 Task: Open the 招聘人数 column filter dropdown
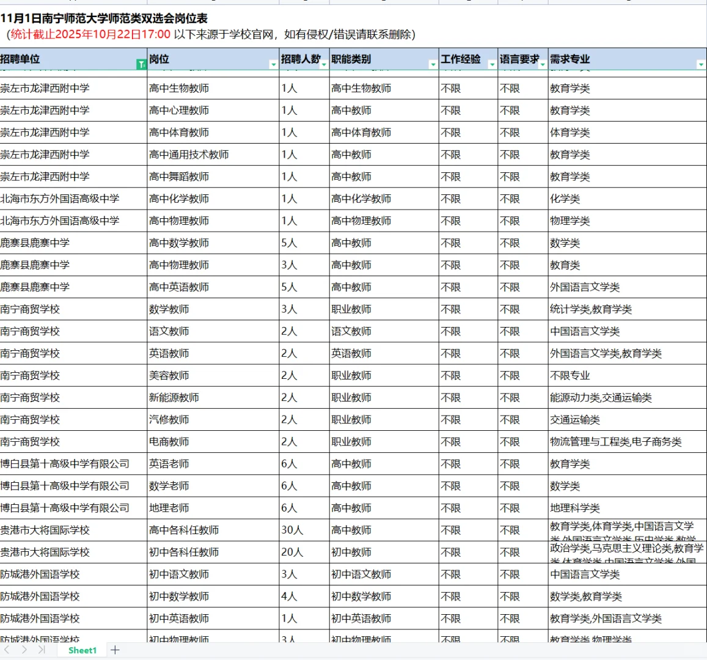coord(324,64)
